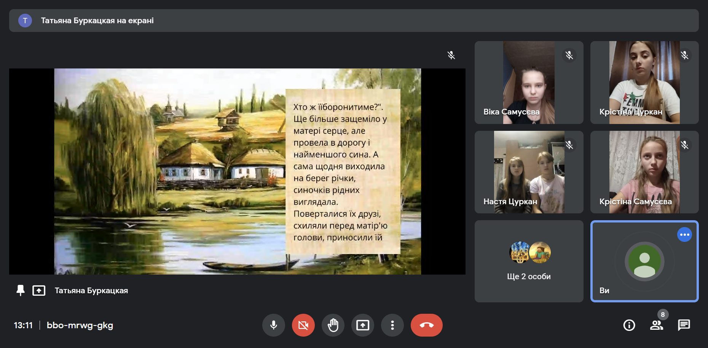Image resolution: width=708 pixels, height=348 pixels.
Task: Click presenter name Татьяна Буркацкая below slide
Action: tap(91, 291)
